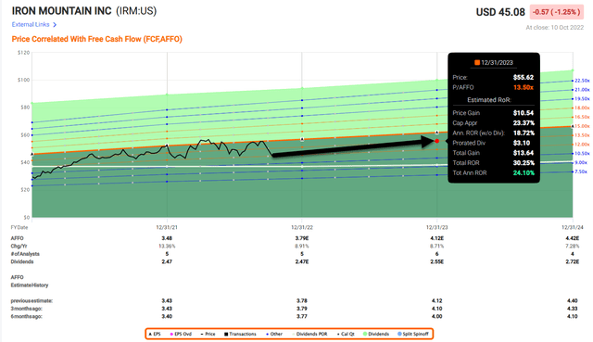This screenshot has width=593, height=342.
Task: Click the tooltip Total Gain $13.64
Action: coord(524,153)
